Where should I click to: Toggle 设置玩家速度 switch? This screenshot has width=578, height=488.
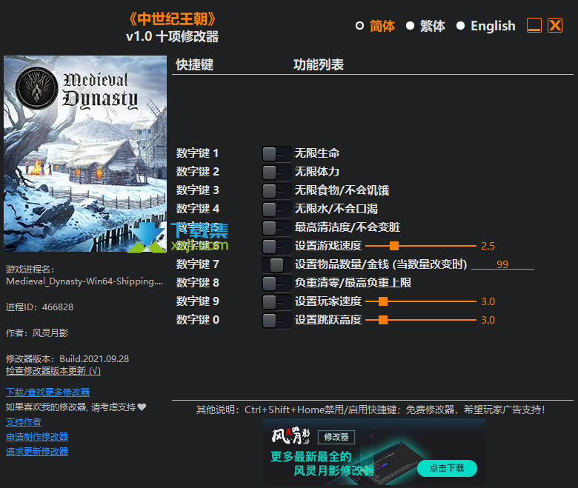276,302
